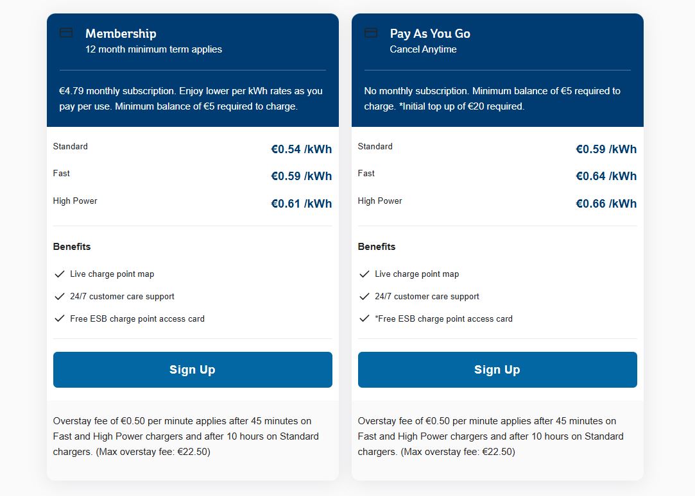
Task: Click the €0.54 /kWh Standard rate (Membership)
Action: (x=301, y=149)
